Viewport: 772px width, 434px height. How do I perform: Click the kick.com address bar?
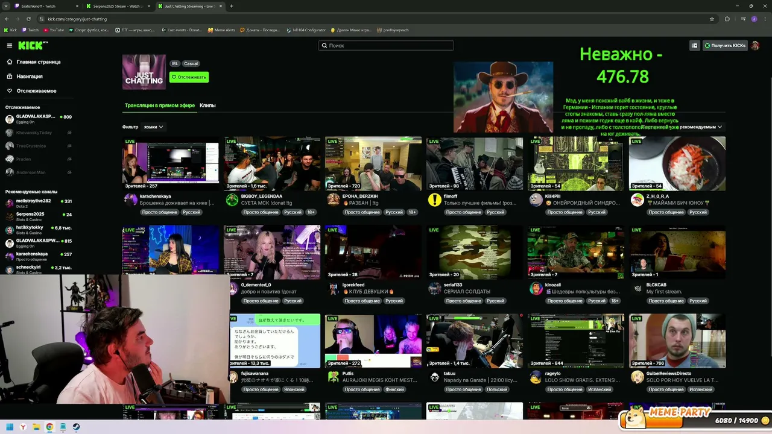374,19
